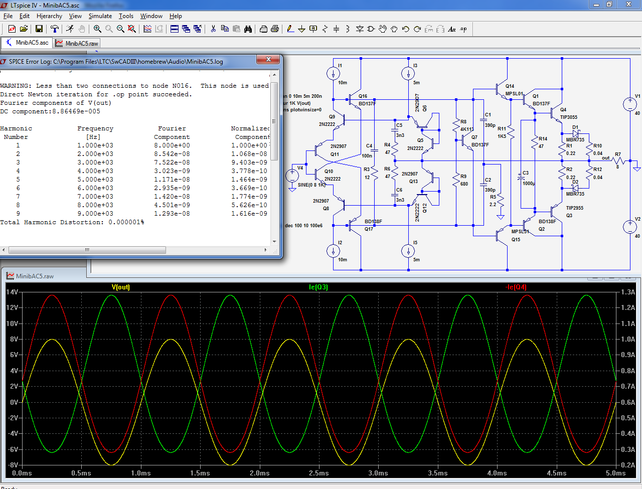This screenshot has height=489, width=642.
Task: Click the Print Setup icon
Action: click(263, 29)
